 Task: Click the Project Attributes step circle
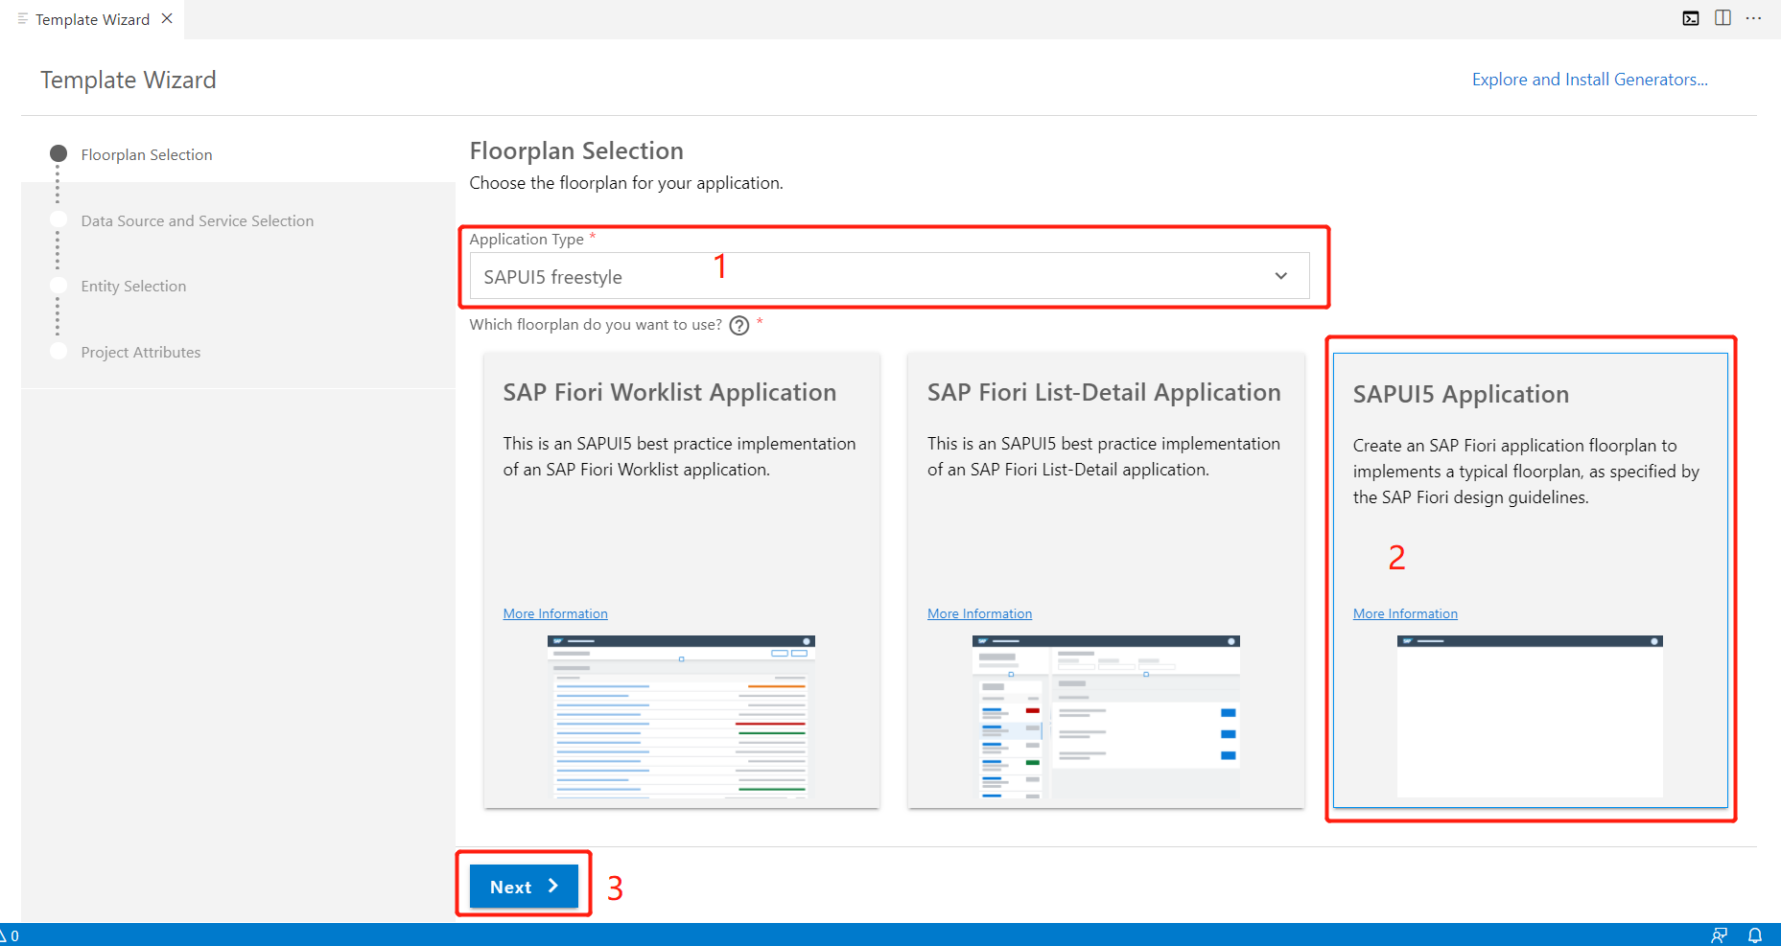59,351
